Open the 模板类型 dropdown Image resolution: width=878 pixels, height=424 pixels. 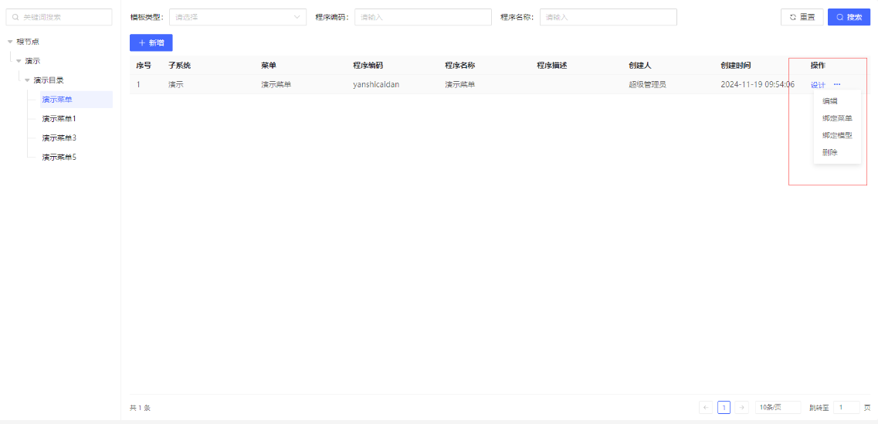click(x=238, y=17)
